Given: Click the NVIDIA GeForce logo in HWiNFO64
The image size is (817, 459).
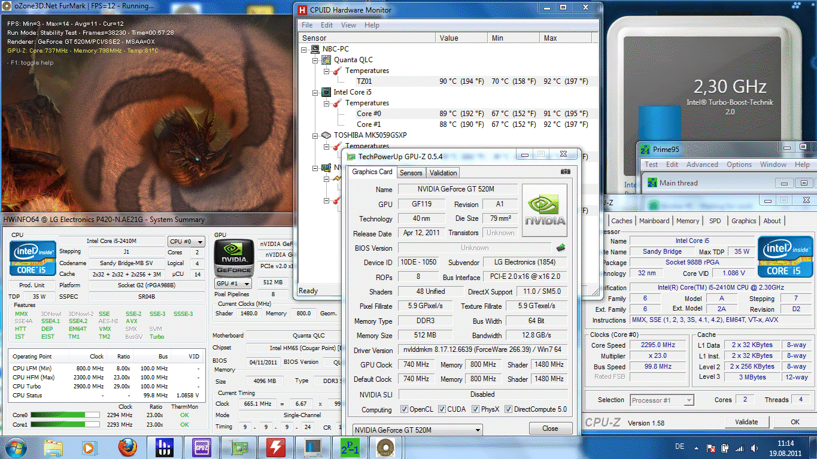Looking at the screenshot, I should [233, 257].
